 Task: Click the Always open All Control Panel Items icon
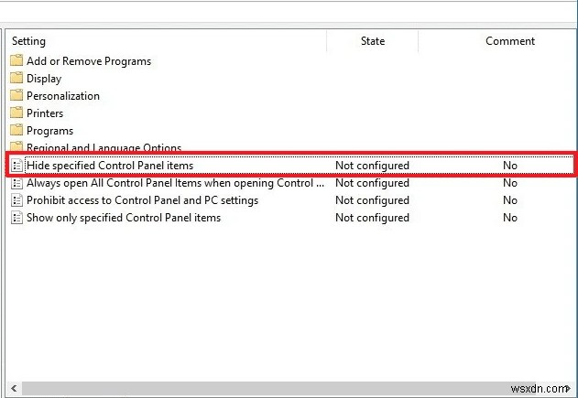coord(16,183)
